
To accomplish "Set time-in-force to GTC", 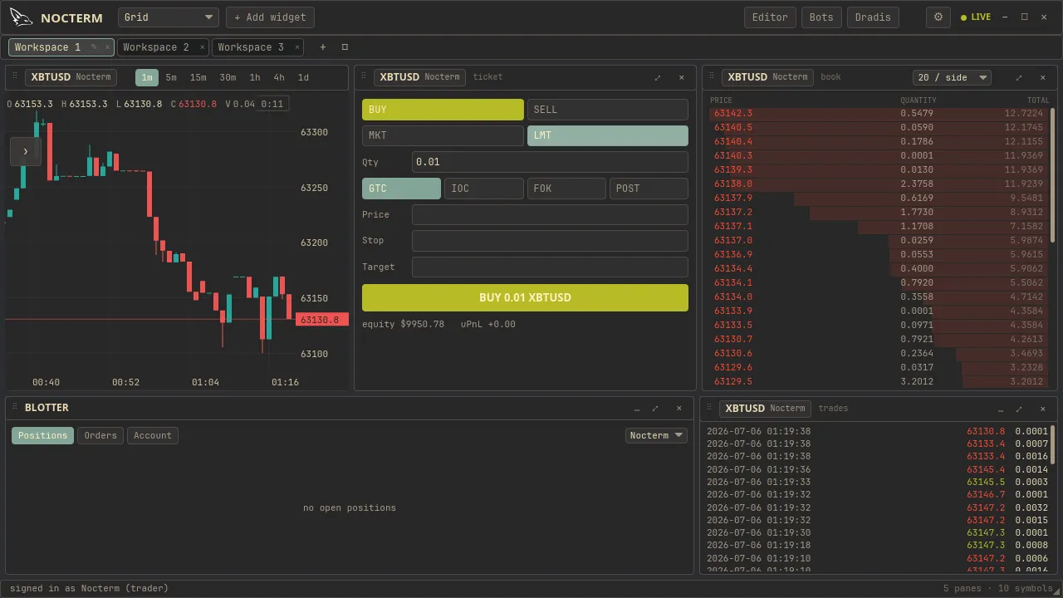I will tap(401, 189).
